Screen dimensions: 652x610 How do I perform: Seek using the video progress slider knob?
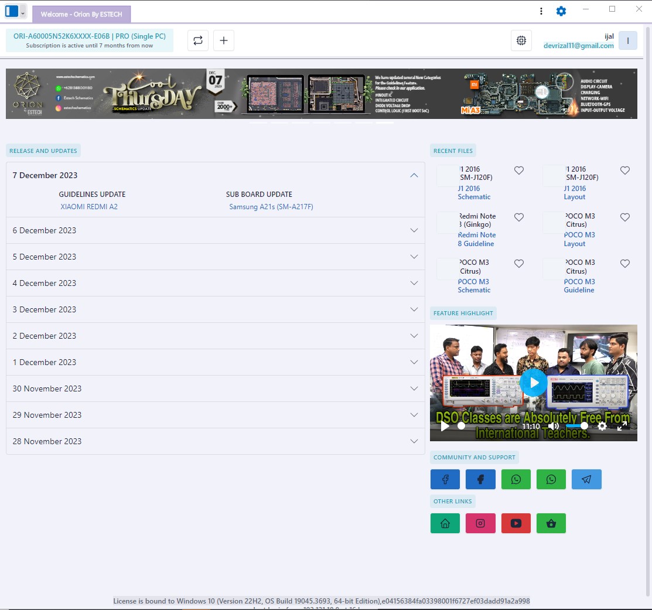[461, 426]
